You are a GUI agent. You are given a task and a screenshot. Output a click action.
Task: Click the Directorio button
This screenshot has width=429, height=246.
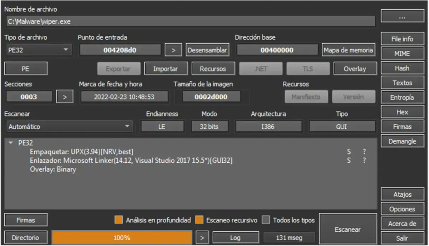(x=25, y=237)
